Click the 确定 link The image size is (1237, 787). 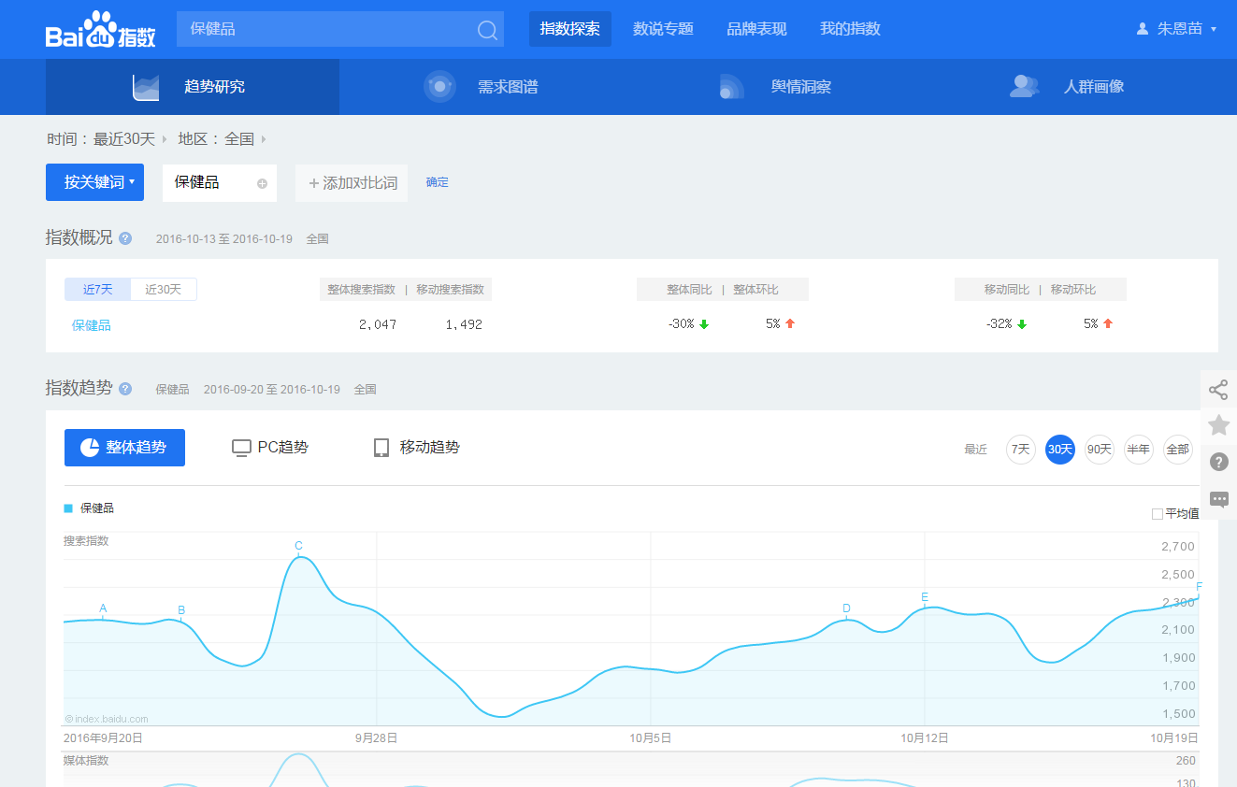point(438,182)
